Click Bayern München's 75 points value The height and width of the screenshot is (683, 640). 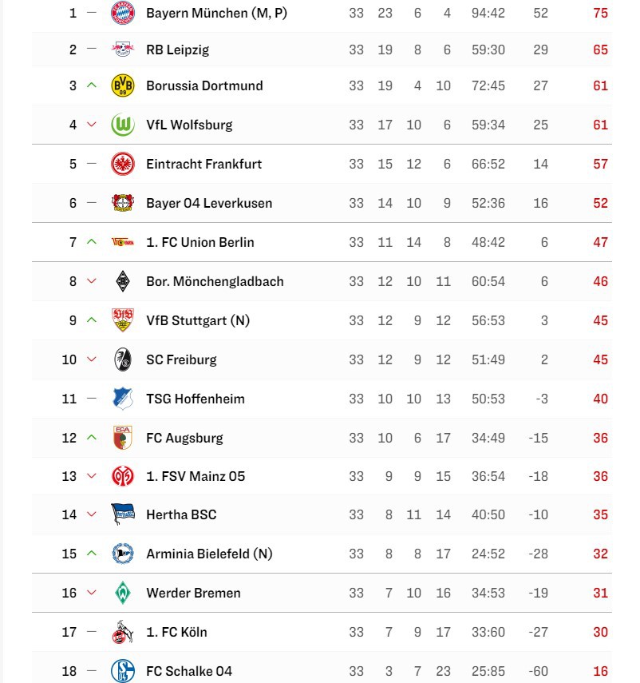[x=600, y=13]
